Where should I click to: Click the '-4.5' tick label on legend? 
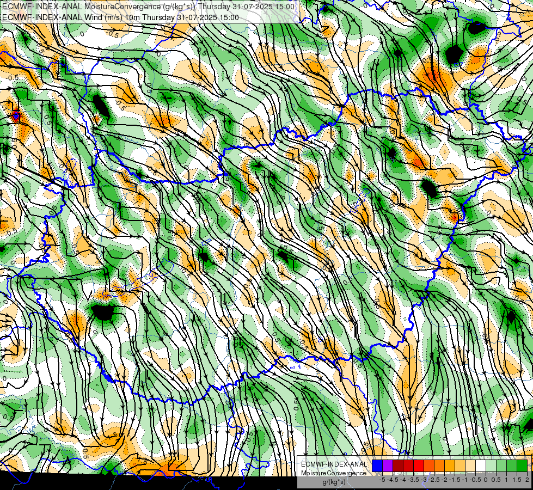tap(393, 480)
